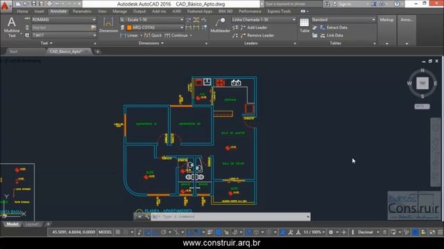The image size is (444, 249).
Task: Click Sign In in the title bar
Action: click(x=343, y=3)
